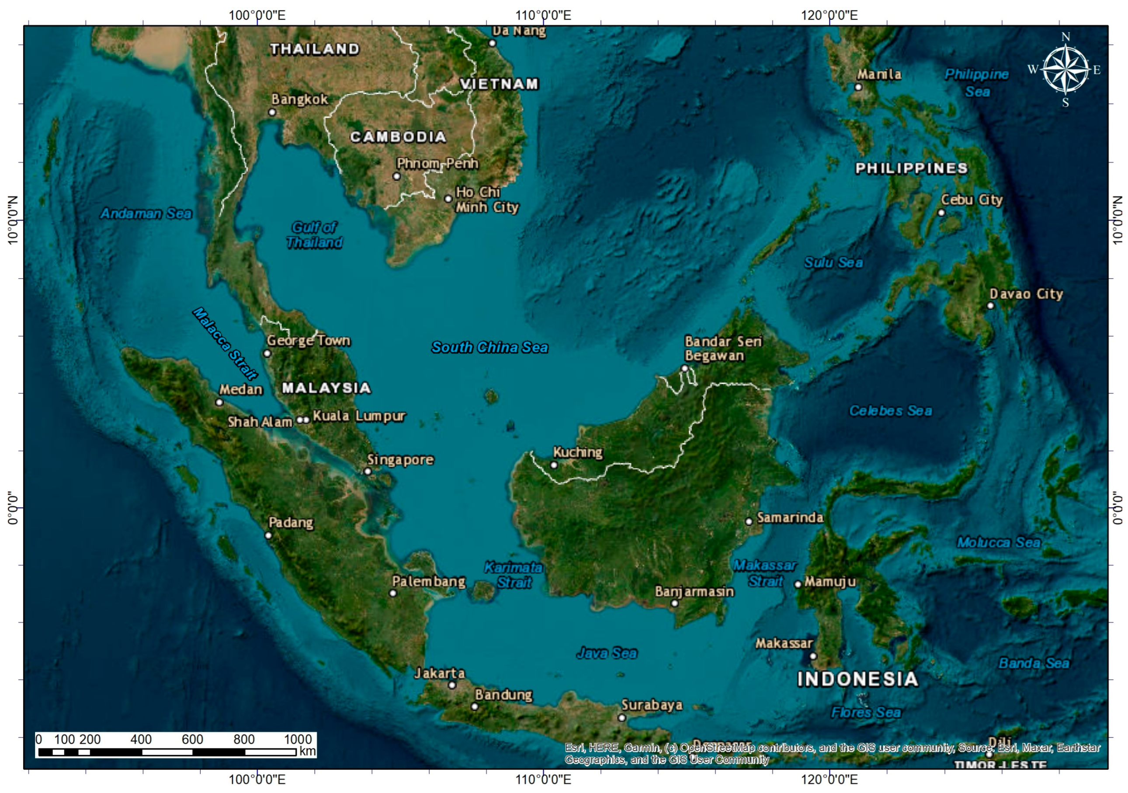Click the Davao City marker dot
The height and width of the screenshot is (793, 1128).
(x=990, y=306)
